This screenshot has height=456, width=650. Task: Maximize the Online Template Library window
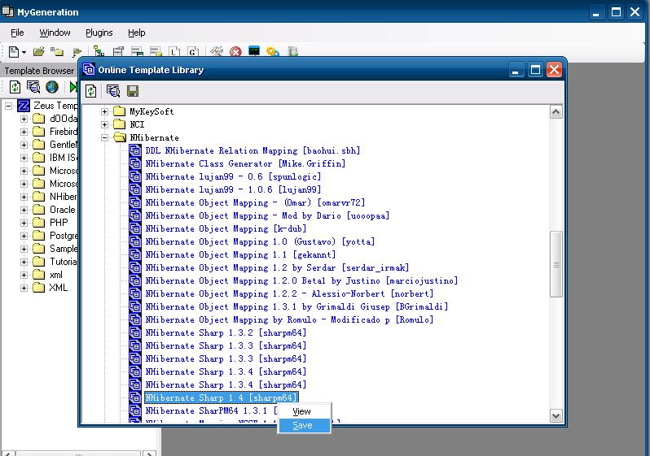(x=535, y=70)
